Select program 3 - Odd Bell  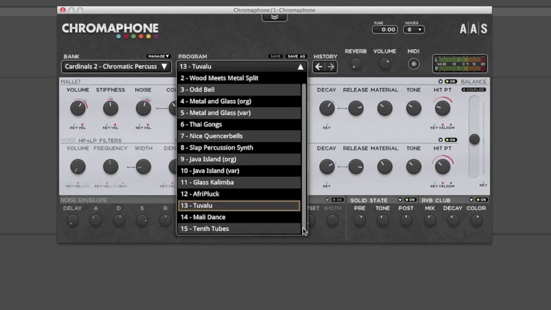tap(239, 90)
